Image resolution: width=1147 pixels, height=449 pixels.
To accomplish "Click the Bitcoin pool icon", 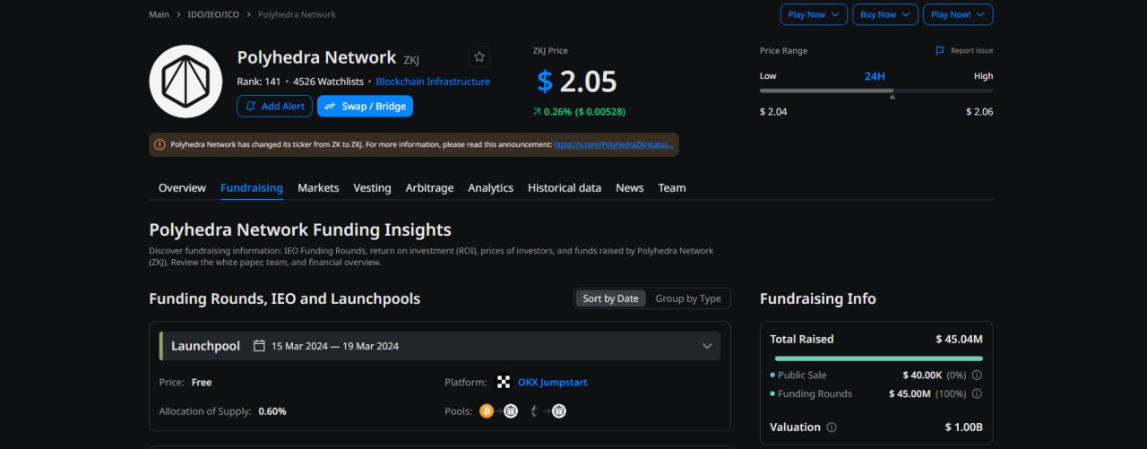I will tap(487, 411).
